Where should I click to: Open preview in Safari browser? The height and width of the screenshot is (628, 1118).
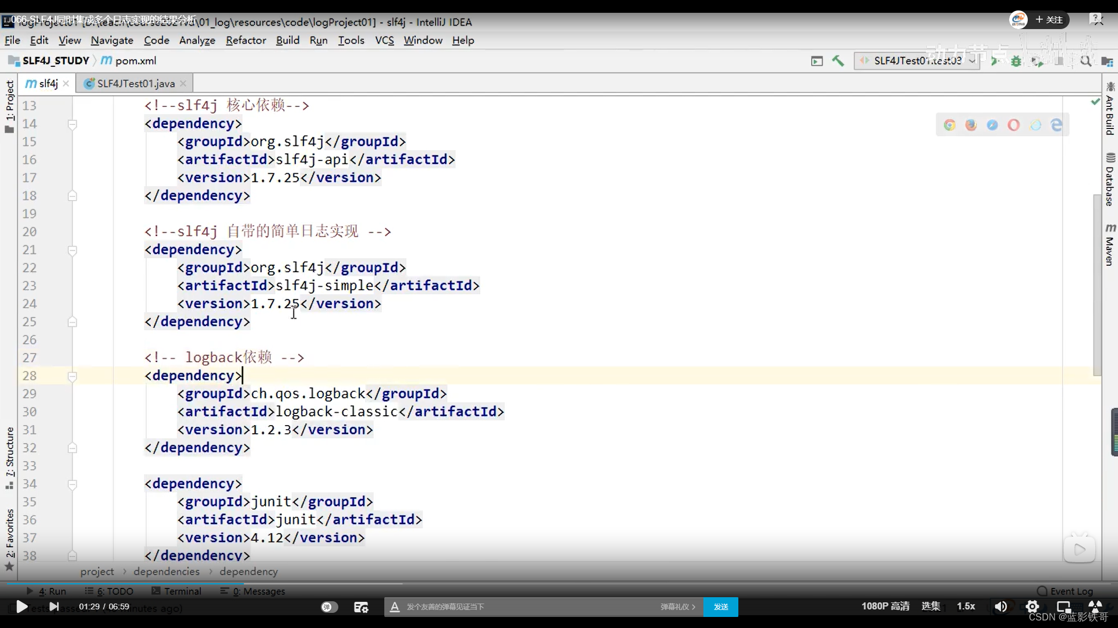click(x=992, y=125)
